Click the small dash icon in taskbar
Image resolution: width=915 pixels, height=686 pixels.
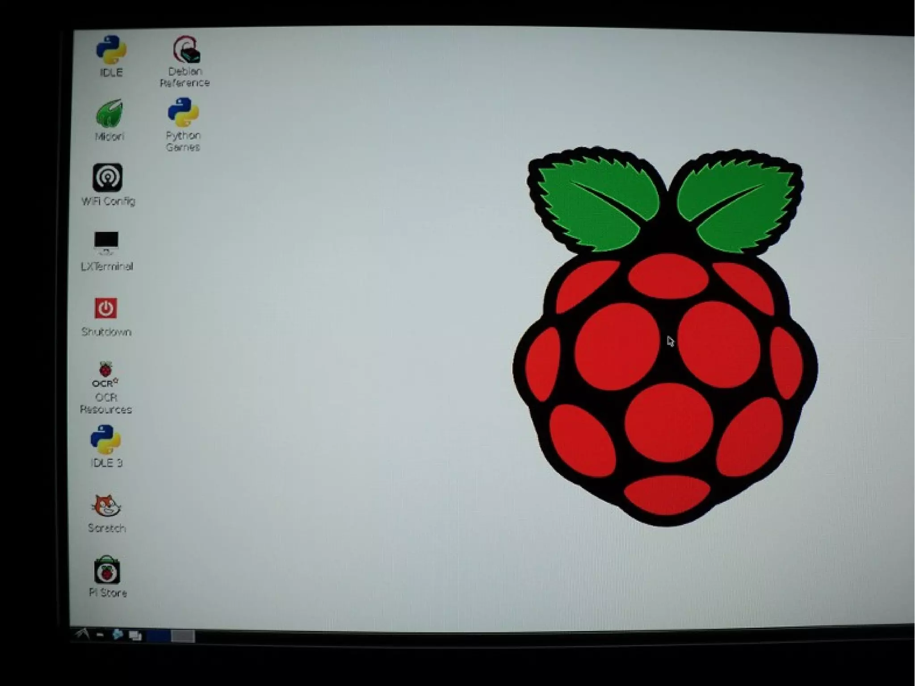100,635
